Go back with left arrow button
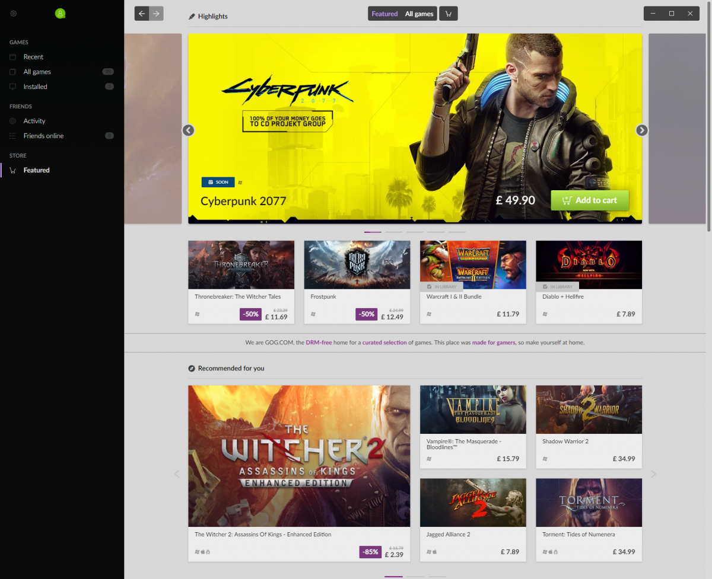The height and width of the screenshot is (579, 712). point(142,14)
